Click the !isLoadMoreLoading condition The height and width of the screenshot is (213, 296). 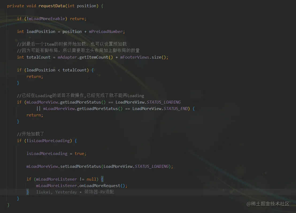click(x=48, y=141)
